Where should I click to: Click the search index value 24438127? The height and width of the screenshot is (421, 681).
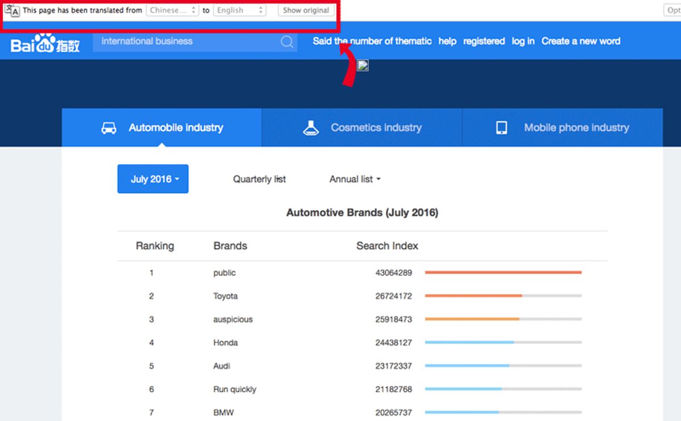click(394, 343)
